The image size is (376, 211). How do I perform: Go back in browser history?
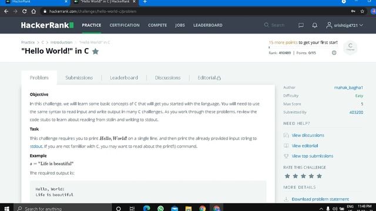pos(6,11)
